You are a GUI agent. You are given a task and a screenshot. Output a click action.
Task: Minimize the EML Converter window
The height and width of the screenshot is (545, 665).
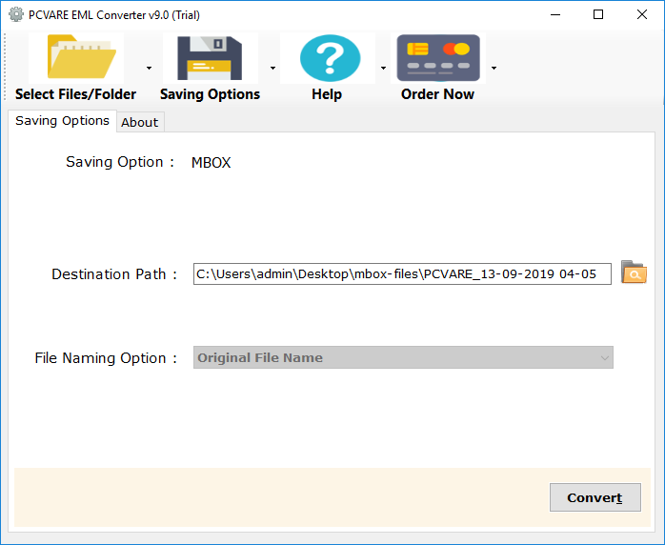(x=555, y=14)
